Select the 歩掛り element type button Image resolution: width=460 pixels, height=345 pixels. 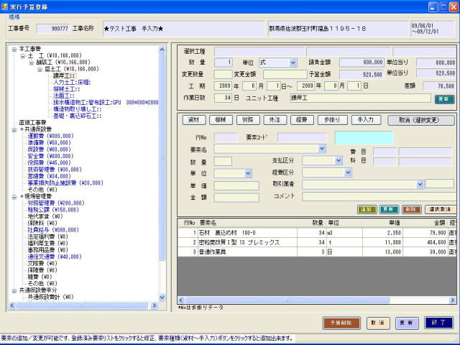pos(332,120)
